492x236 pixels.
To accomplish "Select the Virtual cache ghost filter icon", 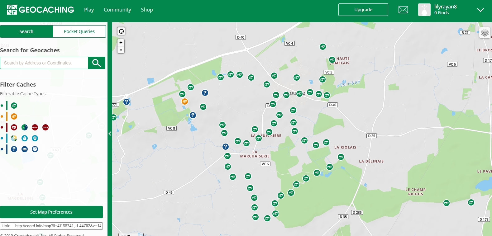I will click(25, 138).
